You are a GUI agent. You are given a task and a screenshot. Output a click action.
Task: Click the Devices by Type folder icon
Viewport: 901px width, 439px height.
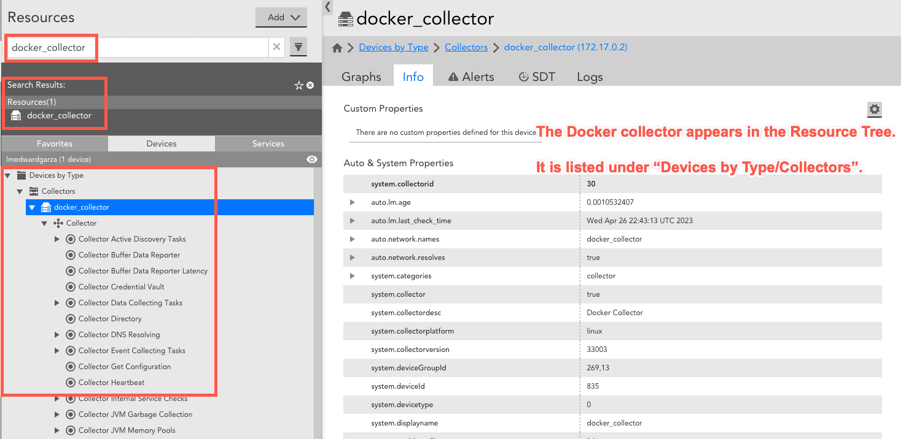[21, 175]
